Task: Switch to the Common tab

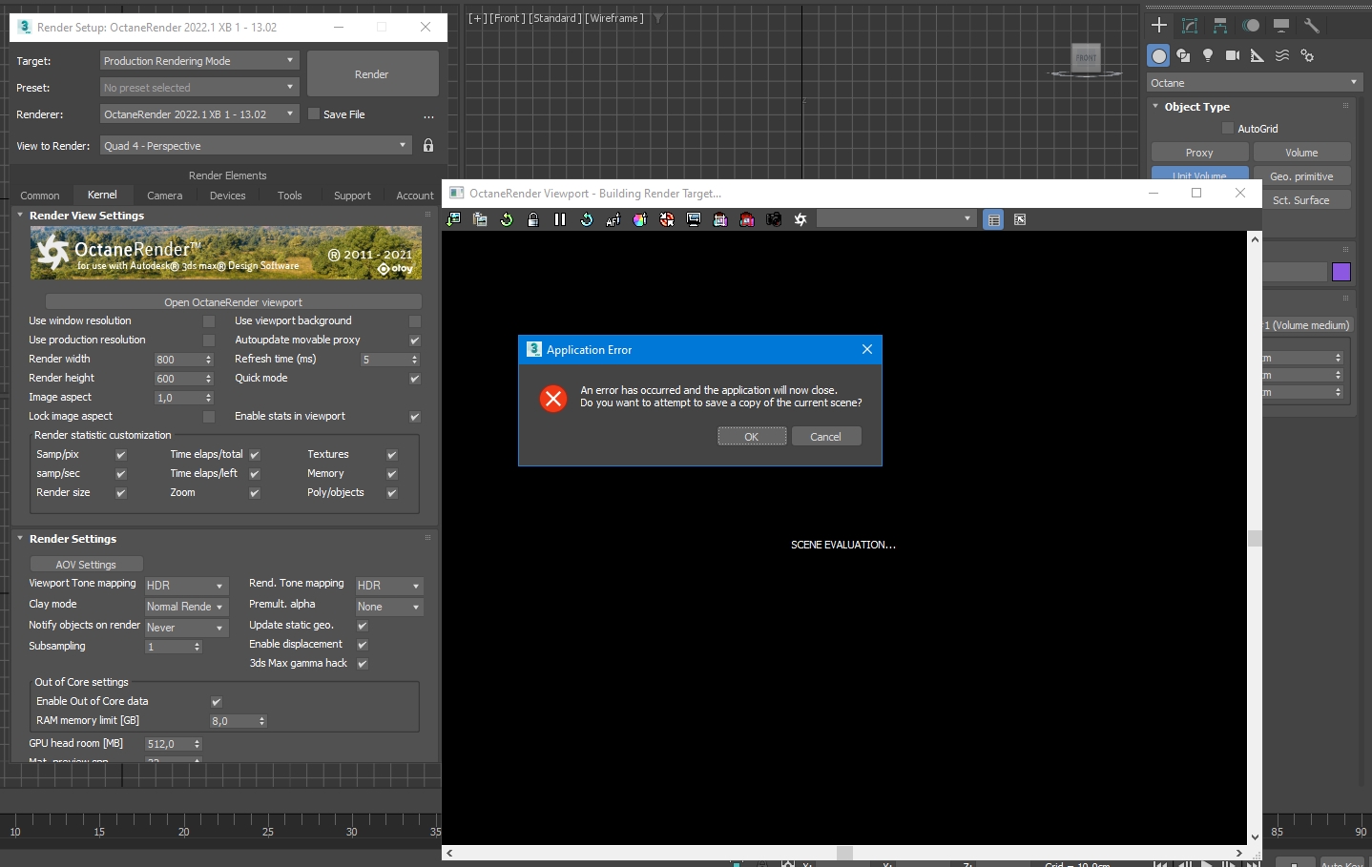Action: [x=40, y=196]
